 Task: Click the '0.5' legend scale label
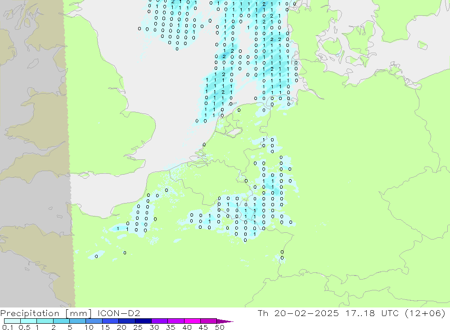tap(24, 327)
